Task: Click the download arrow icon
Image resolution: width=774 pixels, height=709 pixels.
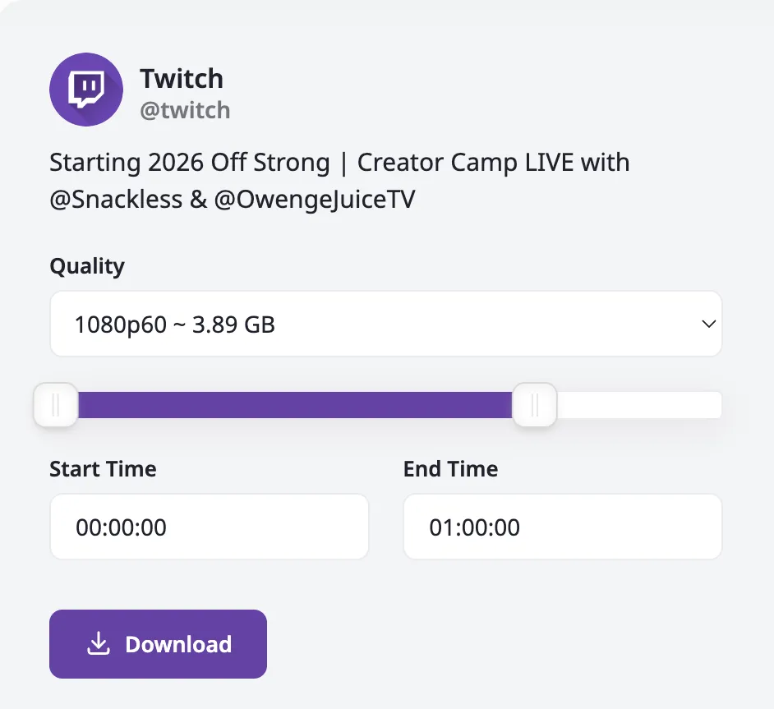Action: 99,644
